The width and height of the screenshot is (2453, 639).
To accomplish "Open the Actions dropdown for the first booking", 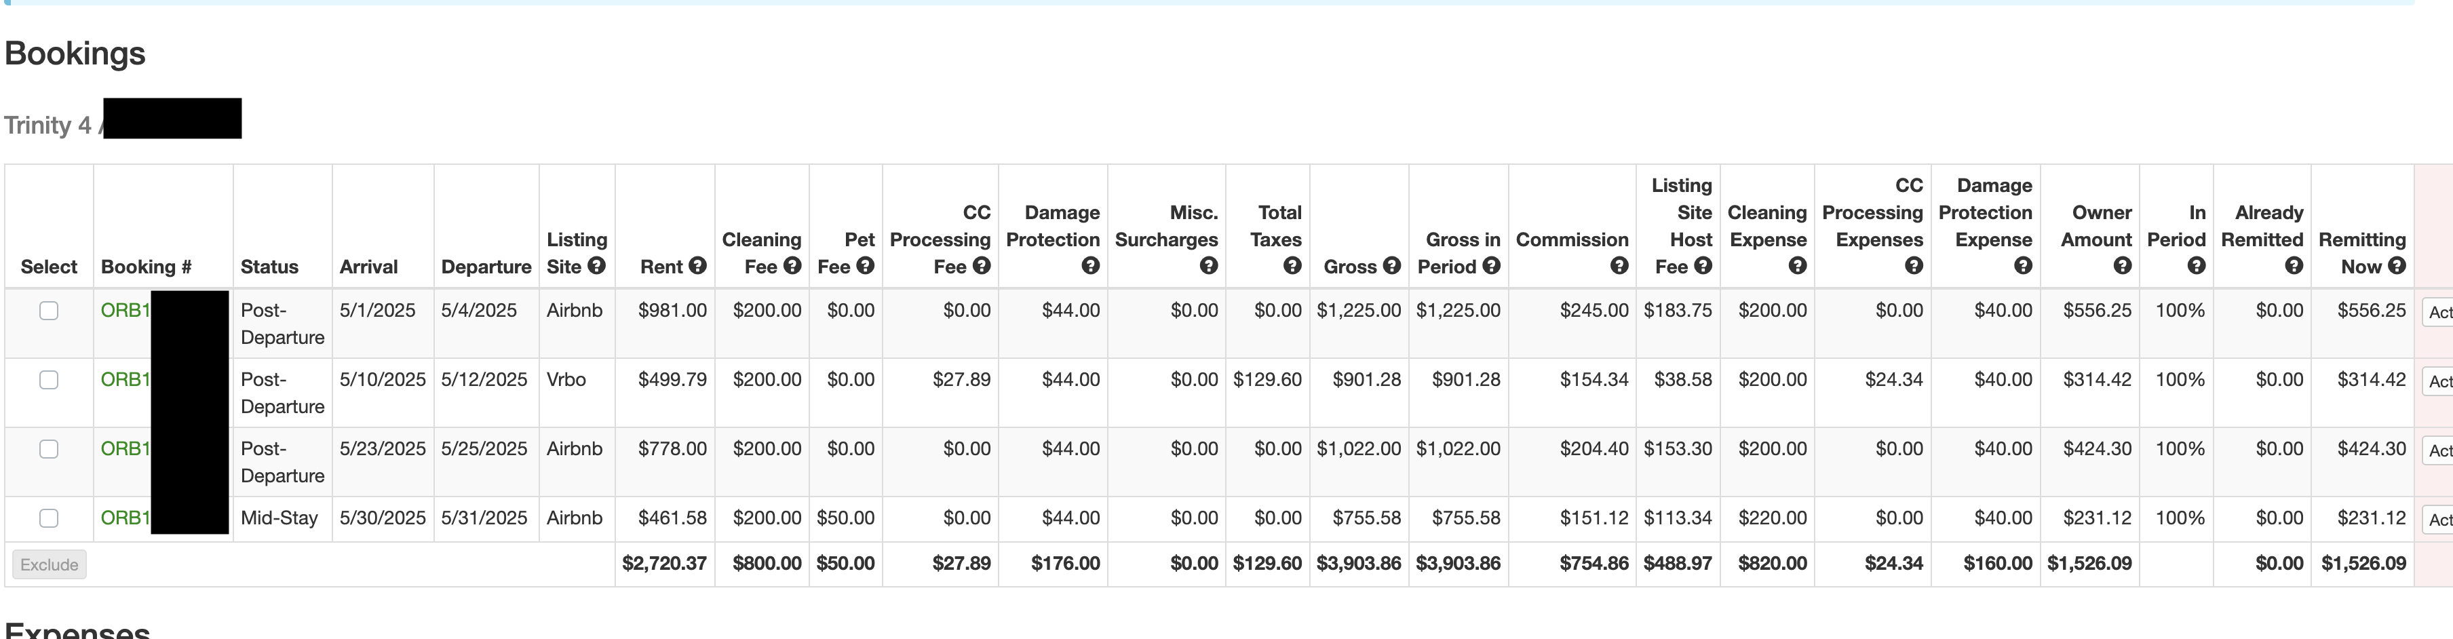I will [2438, 312].
